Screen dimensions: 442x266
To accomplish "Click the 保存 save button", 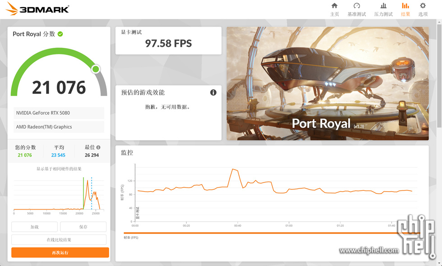I will [x=83, y=227].
